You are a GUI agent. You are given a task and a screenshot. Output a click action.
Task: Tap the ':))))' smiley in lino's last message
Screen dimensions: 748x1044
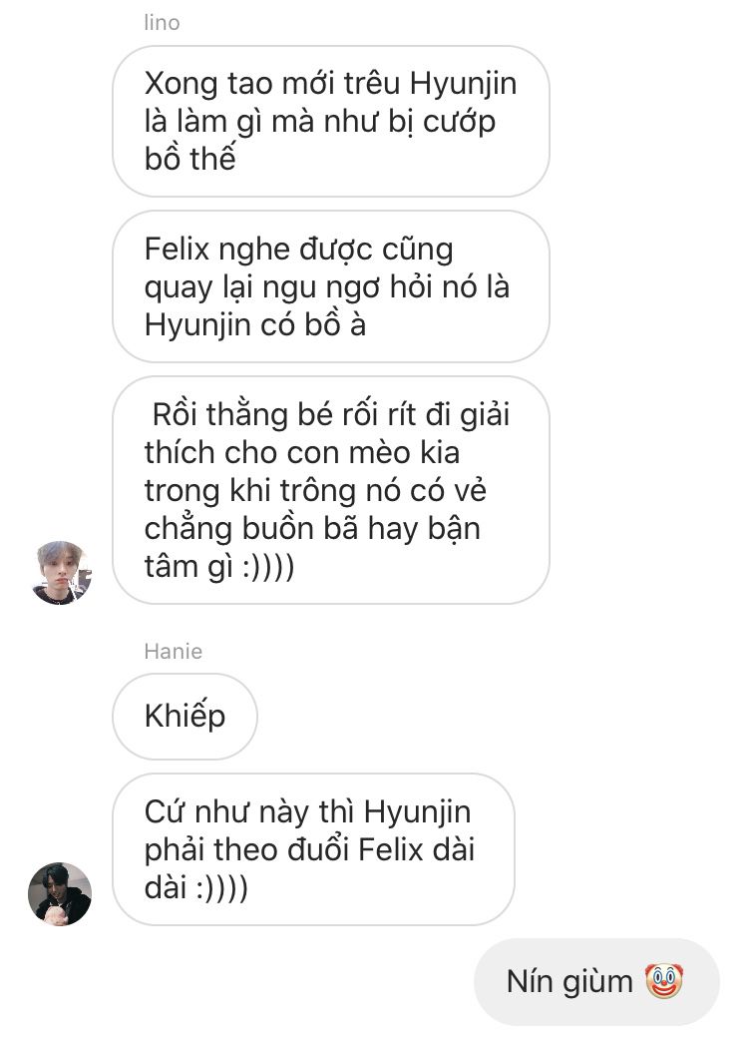pyautogui.click(x=268, y=567)
